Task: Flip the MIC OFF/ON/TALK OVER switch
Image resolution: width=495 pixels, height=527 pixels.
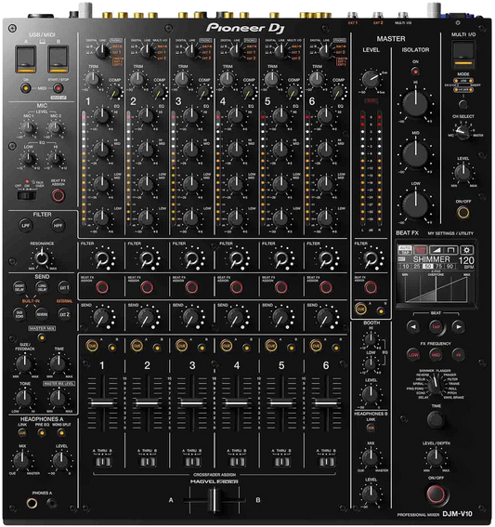Action: (27, 195)
